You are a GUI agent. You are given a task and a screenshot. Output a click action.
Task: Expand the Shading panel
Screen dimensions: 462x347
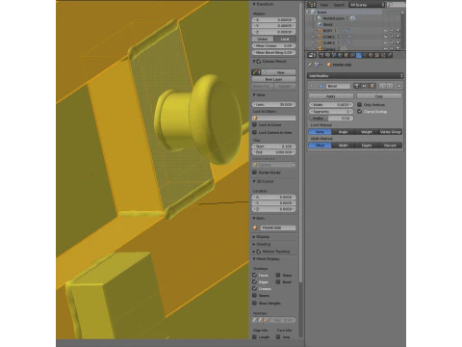point(254,244)
